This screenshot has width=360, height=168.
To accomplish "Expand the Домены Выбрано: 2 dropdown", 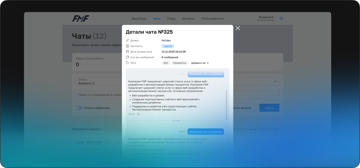I will tap(99, 82).
